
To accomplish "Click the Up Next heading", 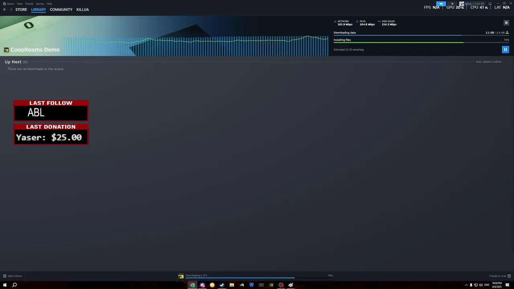I will coord(13,62).
